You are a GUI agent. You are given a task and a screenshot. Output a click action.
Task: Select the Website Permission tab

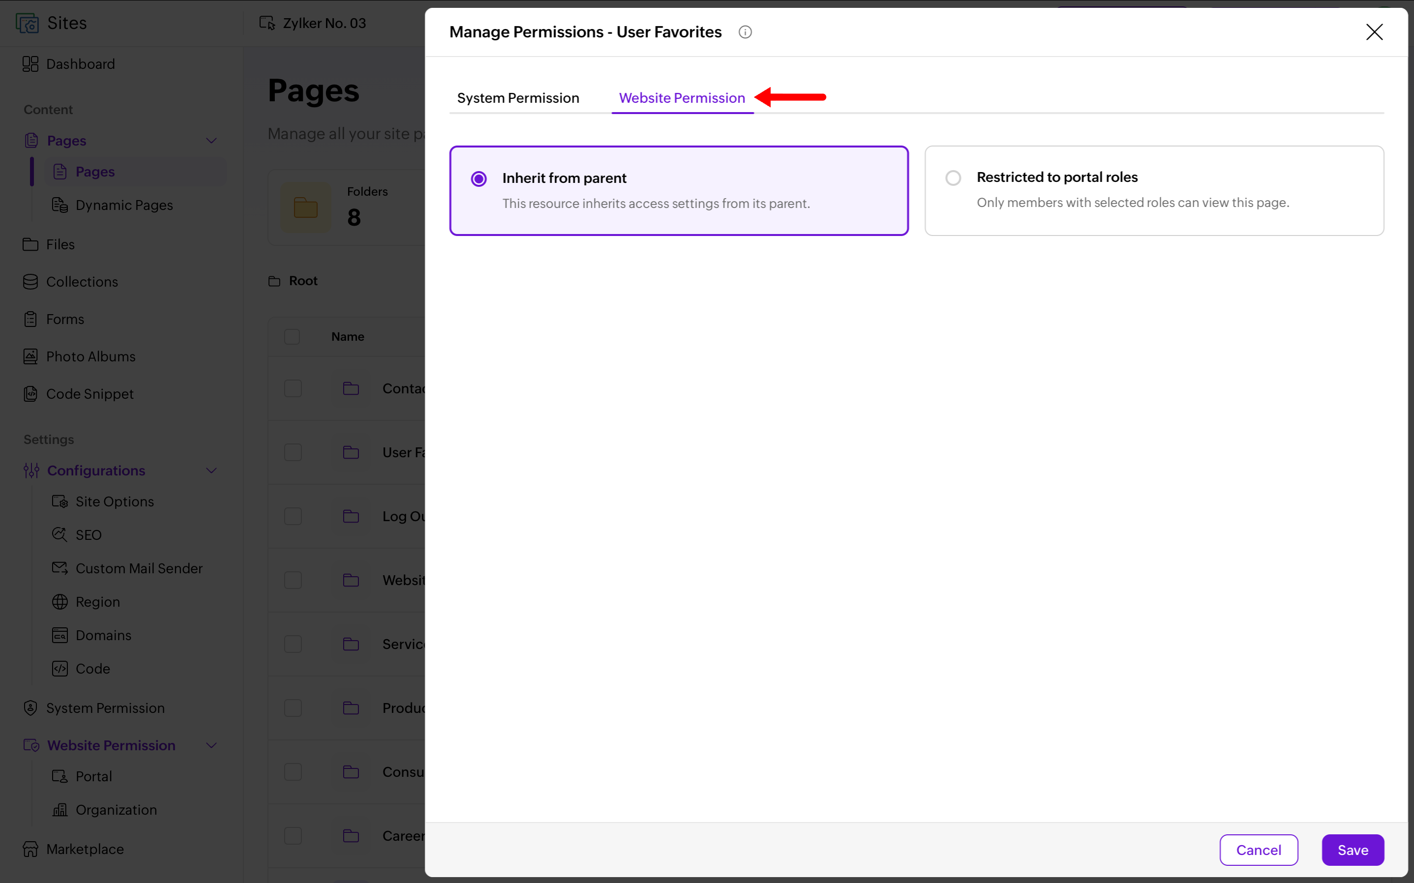pyautogui.click(x=682, y=97)
